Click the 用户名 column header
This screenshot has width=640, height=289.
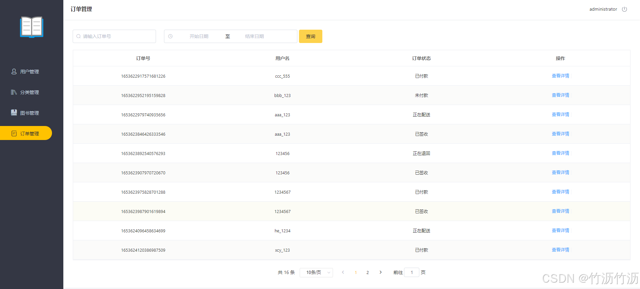tap(282, 58)
